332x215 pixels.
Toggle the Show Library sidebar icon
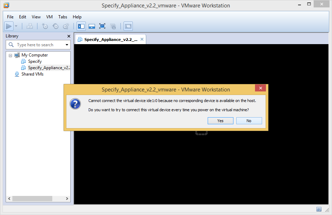(81, 26)
